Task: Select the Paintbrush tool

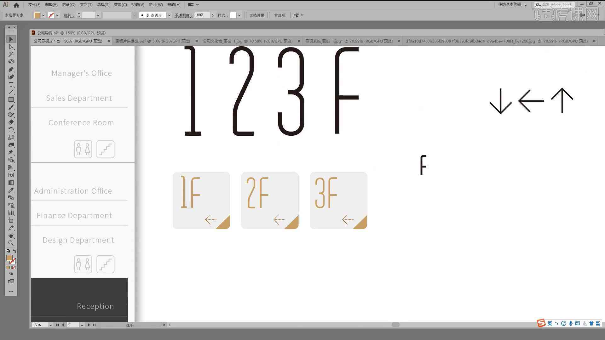Action: coord(11,107)
